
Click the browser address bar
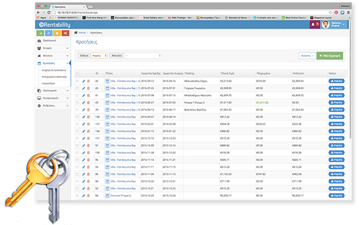tap(190, 13)
